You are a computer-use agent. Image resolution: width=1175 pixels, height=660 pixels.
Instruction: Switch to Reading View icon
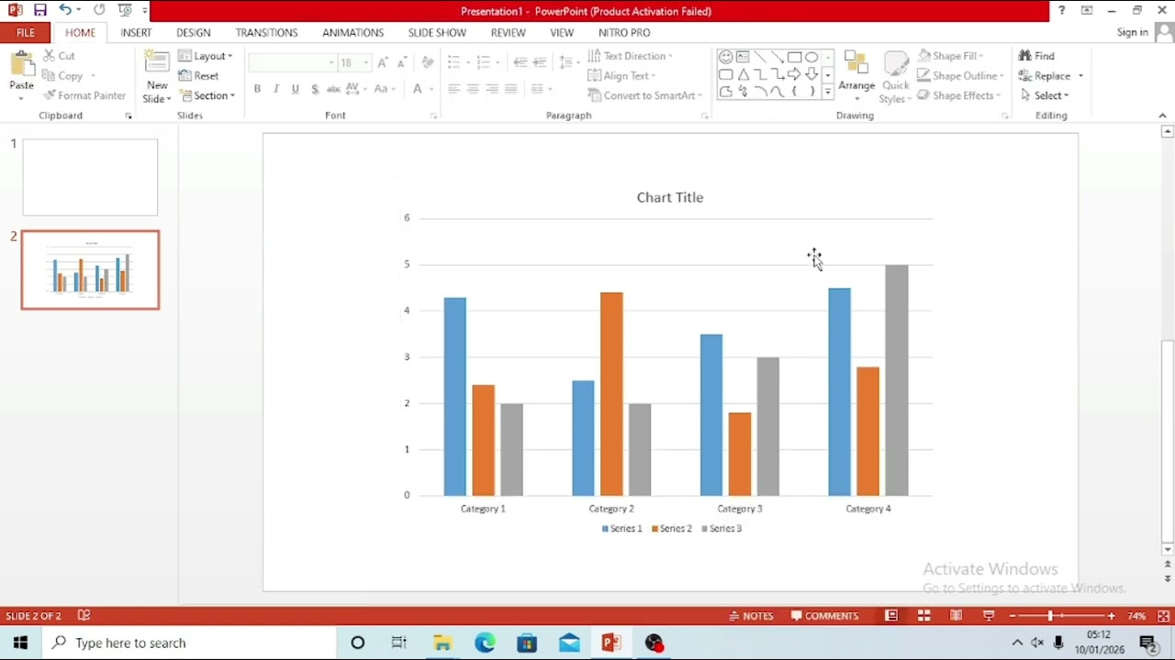(957, 616)
